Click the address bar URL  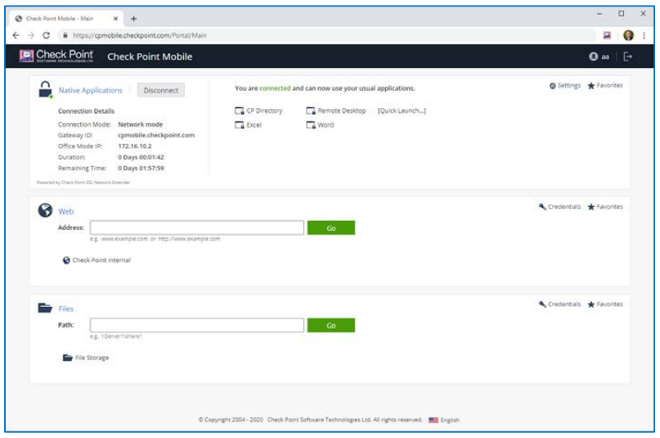[x=139, y=35]
